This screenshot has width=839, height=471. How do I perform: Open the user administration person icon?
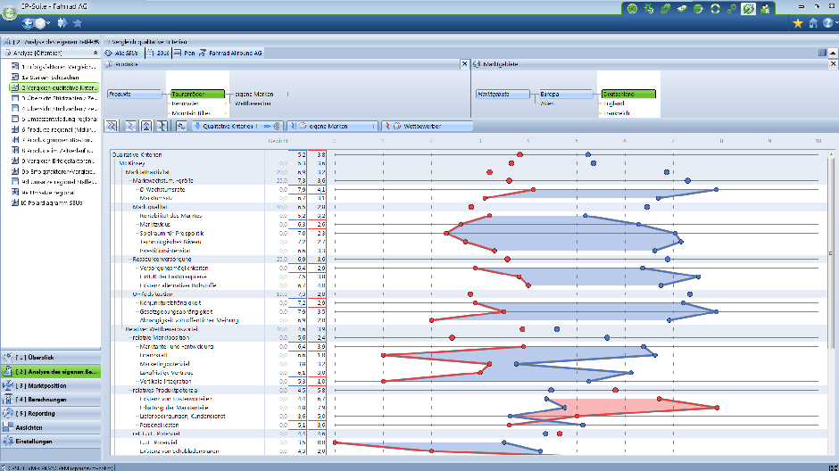point(765,9)
